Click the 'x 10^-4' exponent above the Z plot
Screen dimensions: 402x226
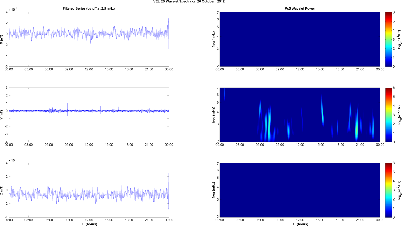click(13, 160)
